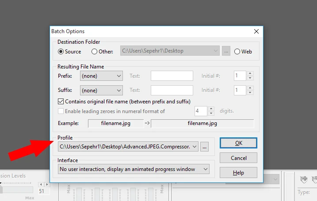Viewport: 317px width, 201px height.
Task: Click the compression value field showing 51
Action: tap(44, 191)
